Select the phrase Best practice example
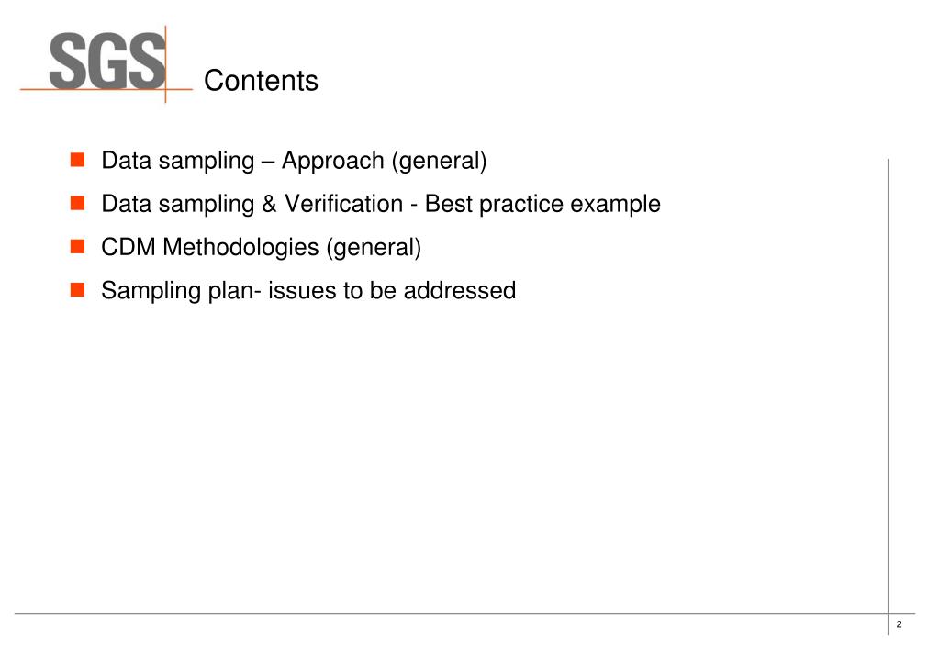 coord(542,204)
